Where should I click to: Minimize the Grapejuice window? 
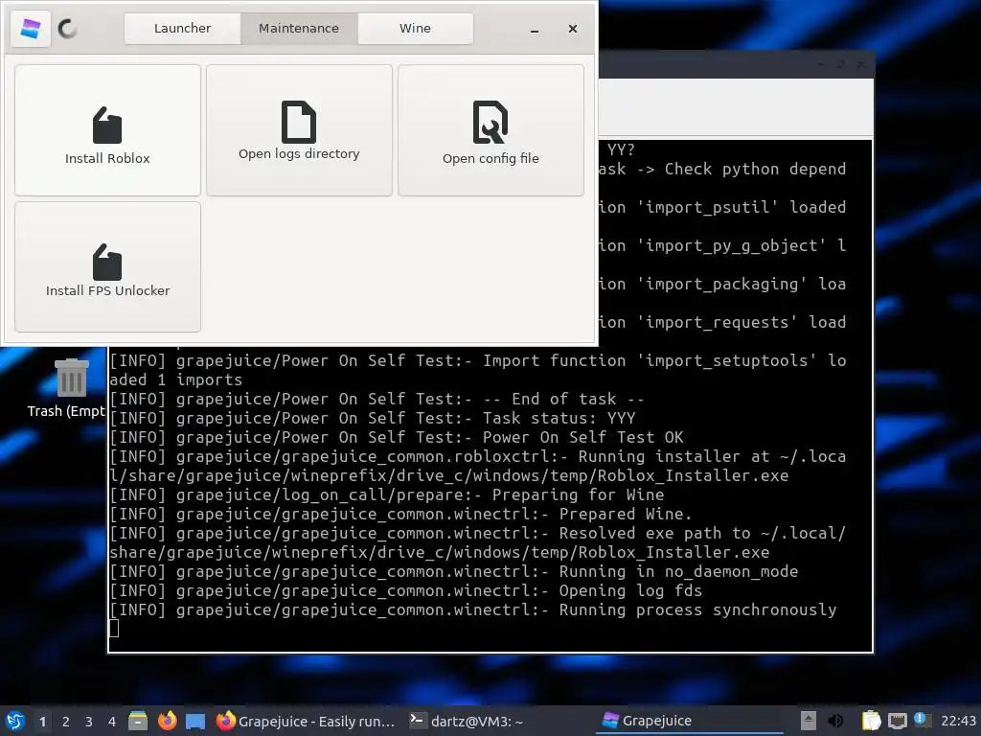click(535, 30)
